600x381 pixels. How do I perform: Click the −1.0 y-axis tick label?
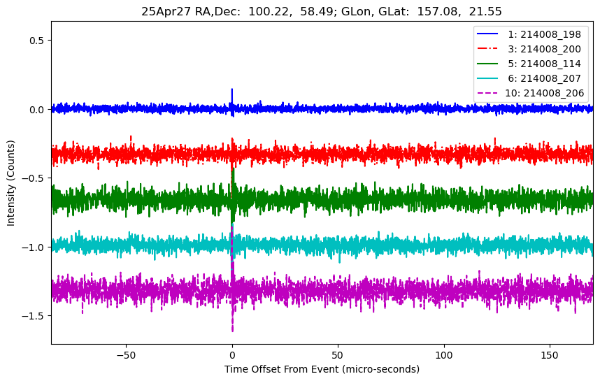pos(34,247)
